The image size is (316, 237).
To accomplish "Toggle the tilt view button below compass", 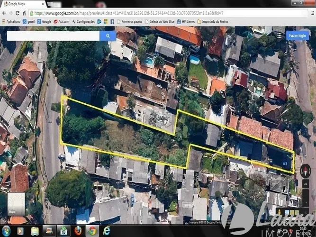I will [306, 183].
